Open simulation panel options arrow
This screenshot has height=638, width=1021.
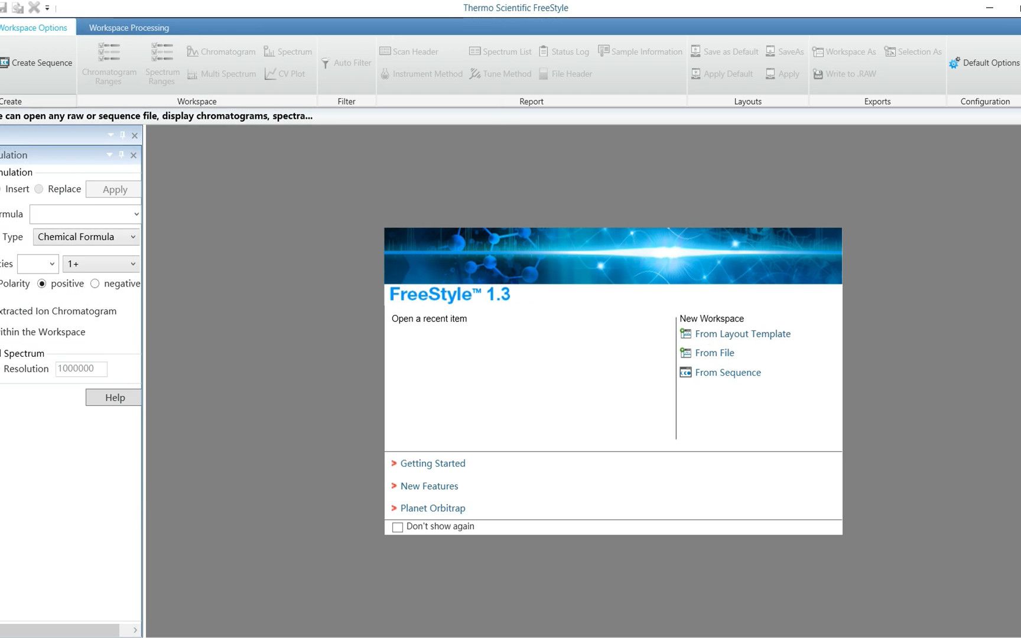[109, 155]
